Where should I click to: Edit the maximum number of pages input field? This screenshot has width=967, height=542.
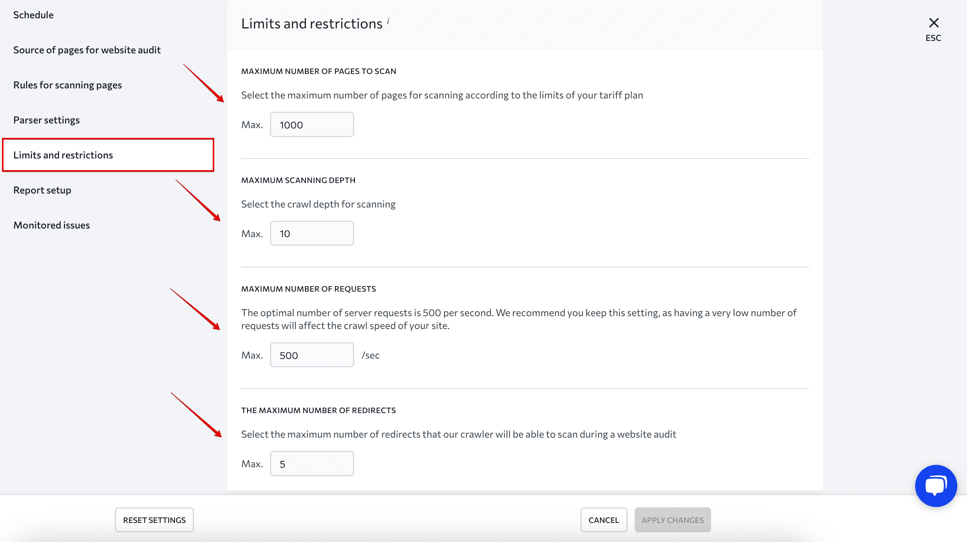pyautogui.click(x=312, y=125)
